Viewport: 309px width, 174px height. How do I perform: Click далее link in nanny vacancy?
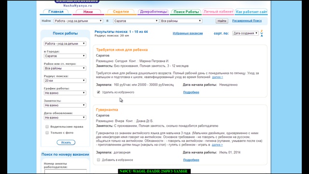[x=217, y=77]
